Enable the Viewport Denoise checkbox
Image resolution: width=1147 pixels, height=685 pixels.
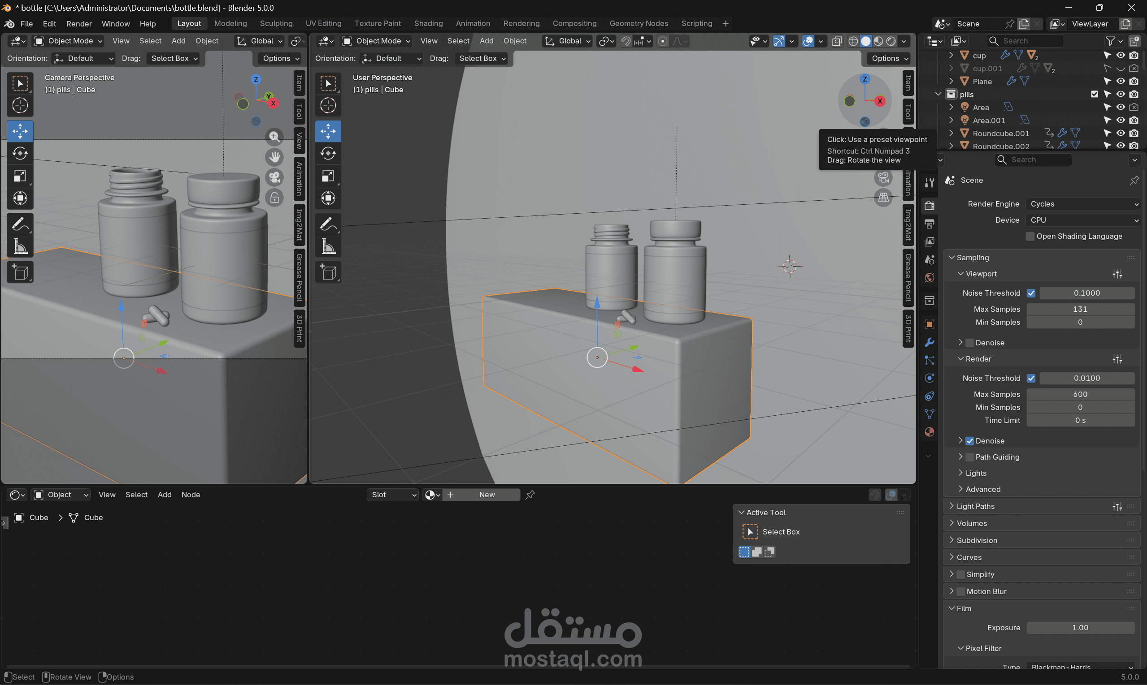pyautogui.click(x=969, y=342)
